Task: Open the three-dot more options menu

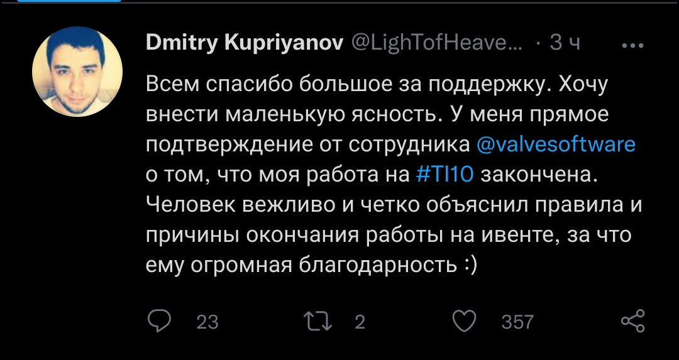Action: tap(632, 45)
